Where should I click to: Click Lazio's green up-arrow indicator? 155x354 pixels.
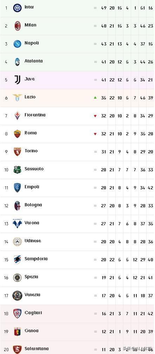pyautogui.click(x=95, y=98)
